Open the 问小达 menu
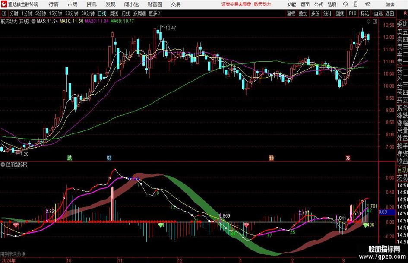Screen dimensions: 408x263 [x=131, y=4]
